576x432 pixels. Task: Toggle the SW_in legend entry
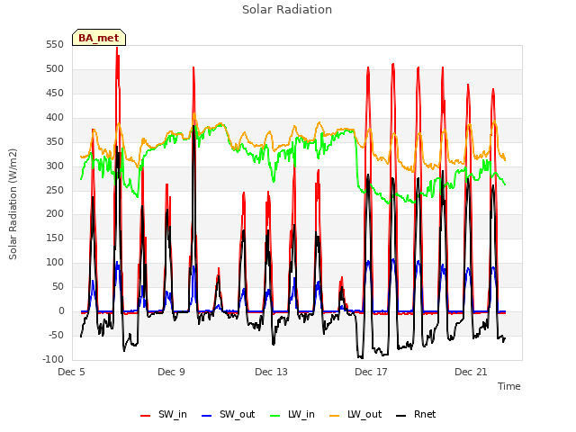pos(164,414)
